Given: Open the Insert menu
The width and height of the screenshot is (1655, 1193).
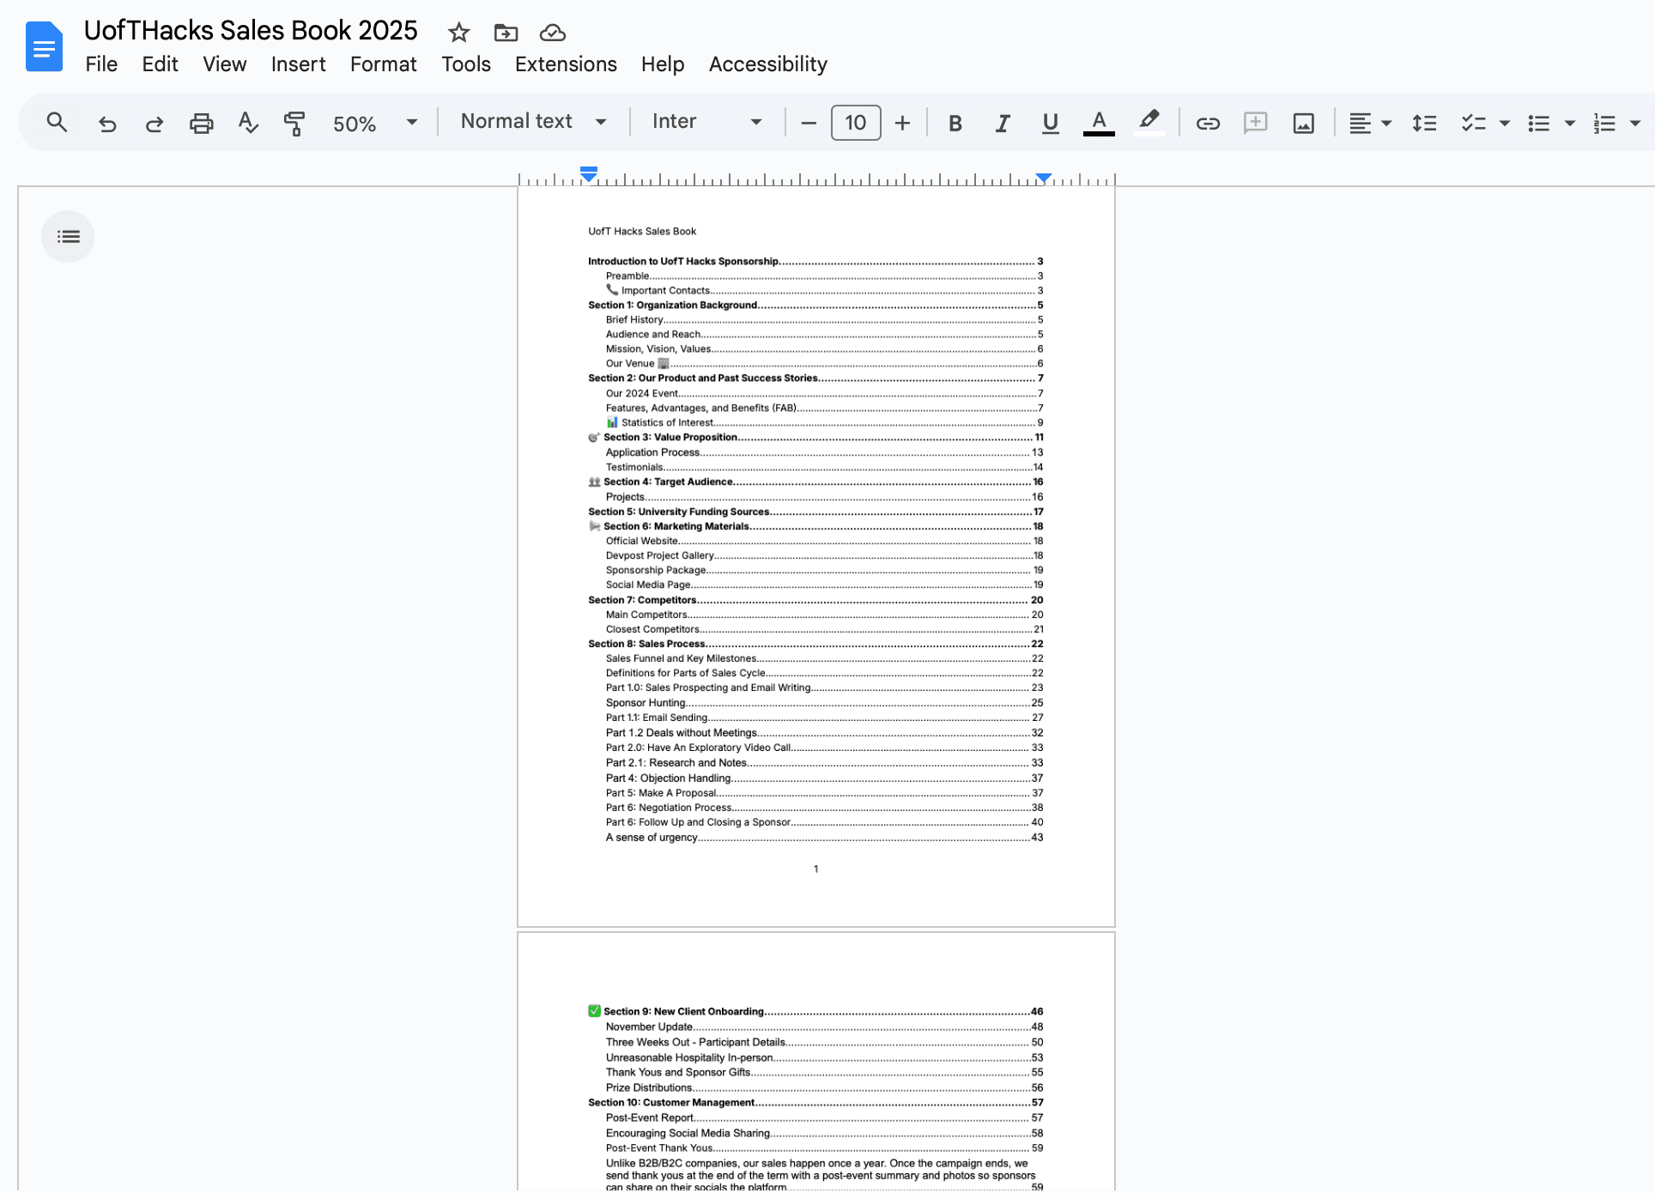Looking at the screenshot, I should tap(298, 64).
